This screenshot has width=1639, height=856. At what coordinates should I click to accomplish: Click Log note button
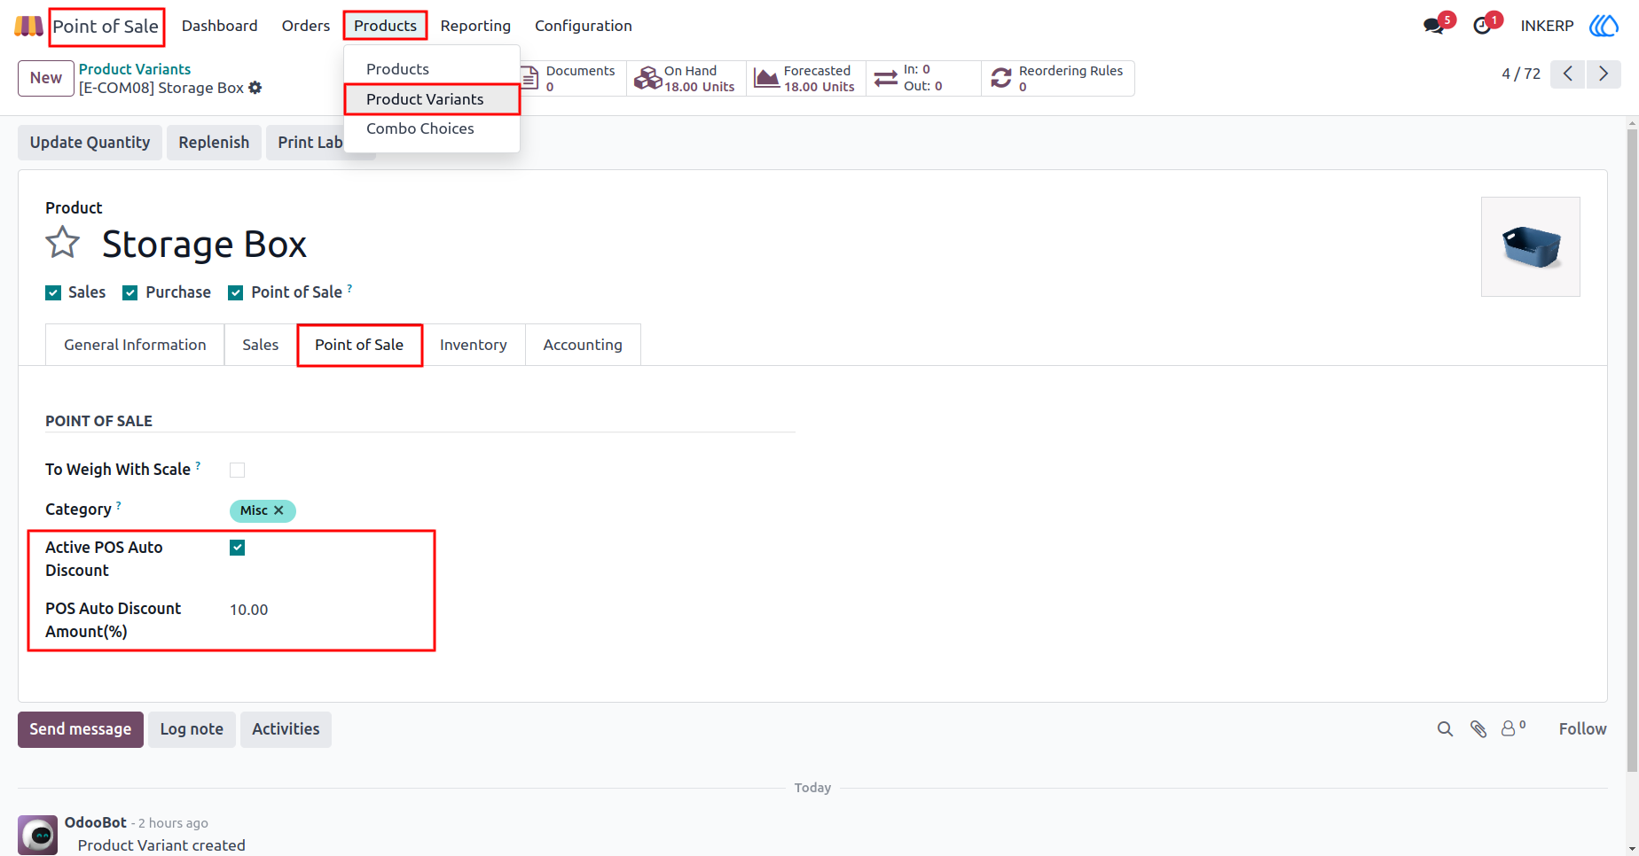click(x=192, y=729)
